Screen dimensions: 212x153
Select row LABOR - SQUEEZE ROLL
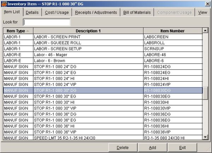pos(103,43)
